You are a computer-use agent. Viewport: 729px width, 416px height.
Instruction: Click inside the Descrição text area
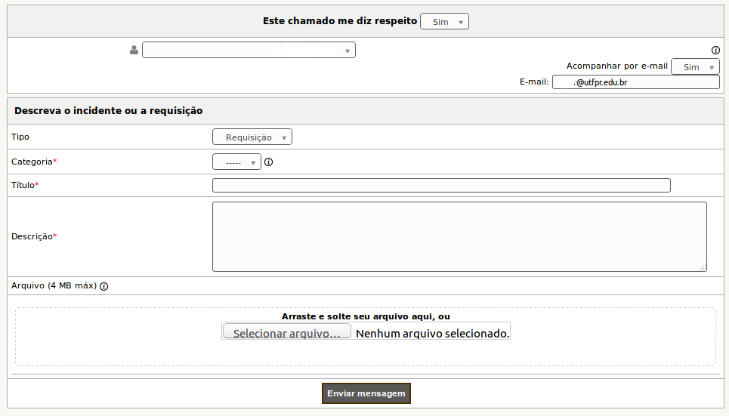point(459,236)
